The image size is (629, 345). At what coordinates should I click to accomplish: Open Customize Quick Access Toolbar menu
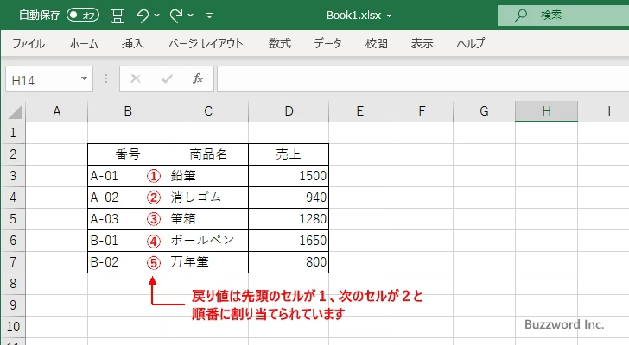[x=209, y=16]
